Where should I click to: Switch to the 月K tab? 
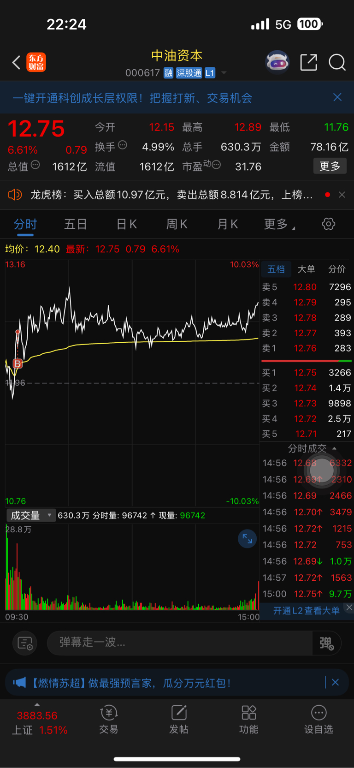tap(227, 225)
